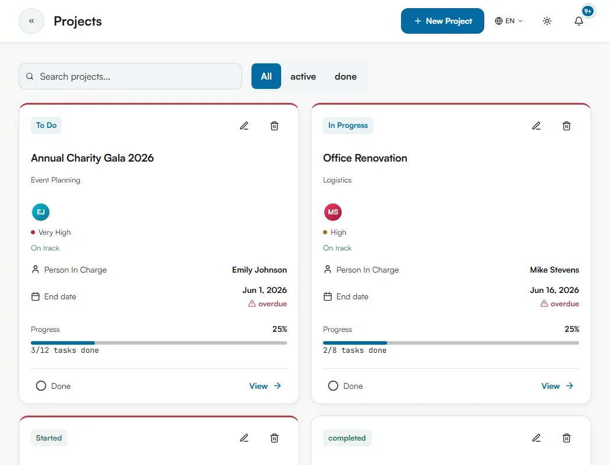610x465 pixels.
Task: Edit the Office Renovation project
Action: [536, 126]
